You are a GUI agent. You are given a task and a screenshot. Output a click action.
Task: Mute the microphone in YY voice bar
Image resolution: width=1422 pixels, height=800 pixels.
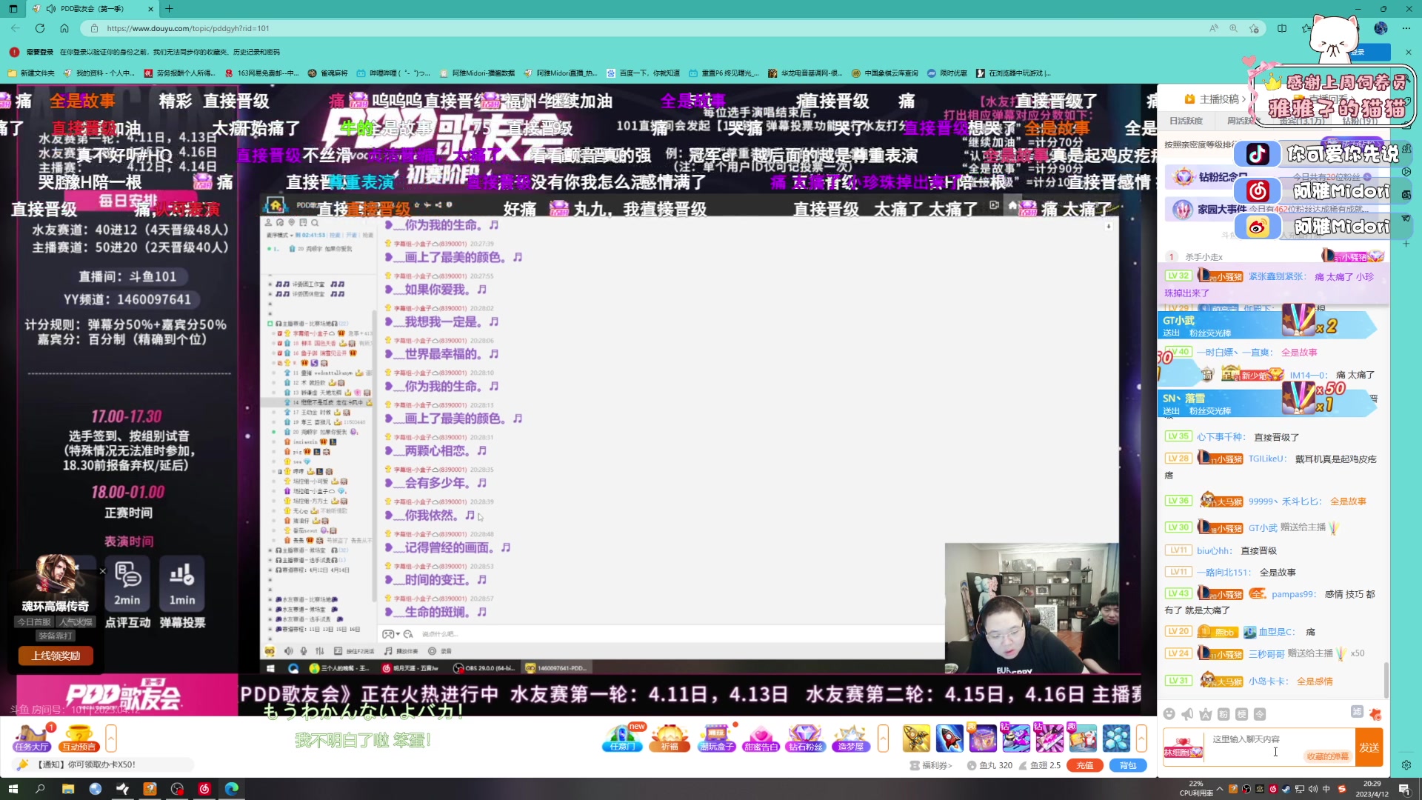pos(304,651)
